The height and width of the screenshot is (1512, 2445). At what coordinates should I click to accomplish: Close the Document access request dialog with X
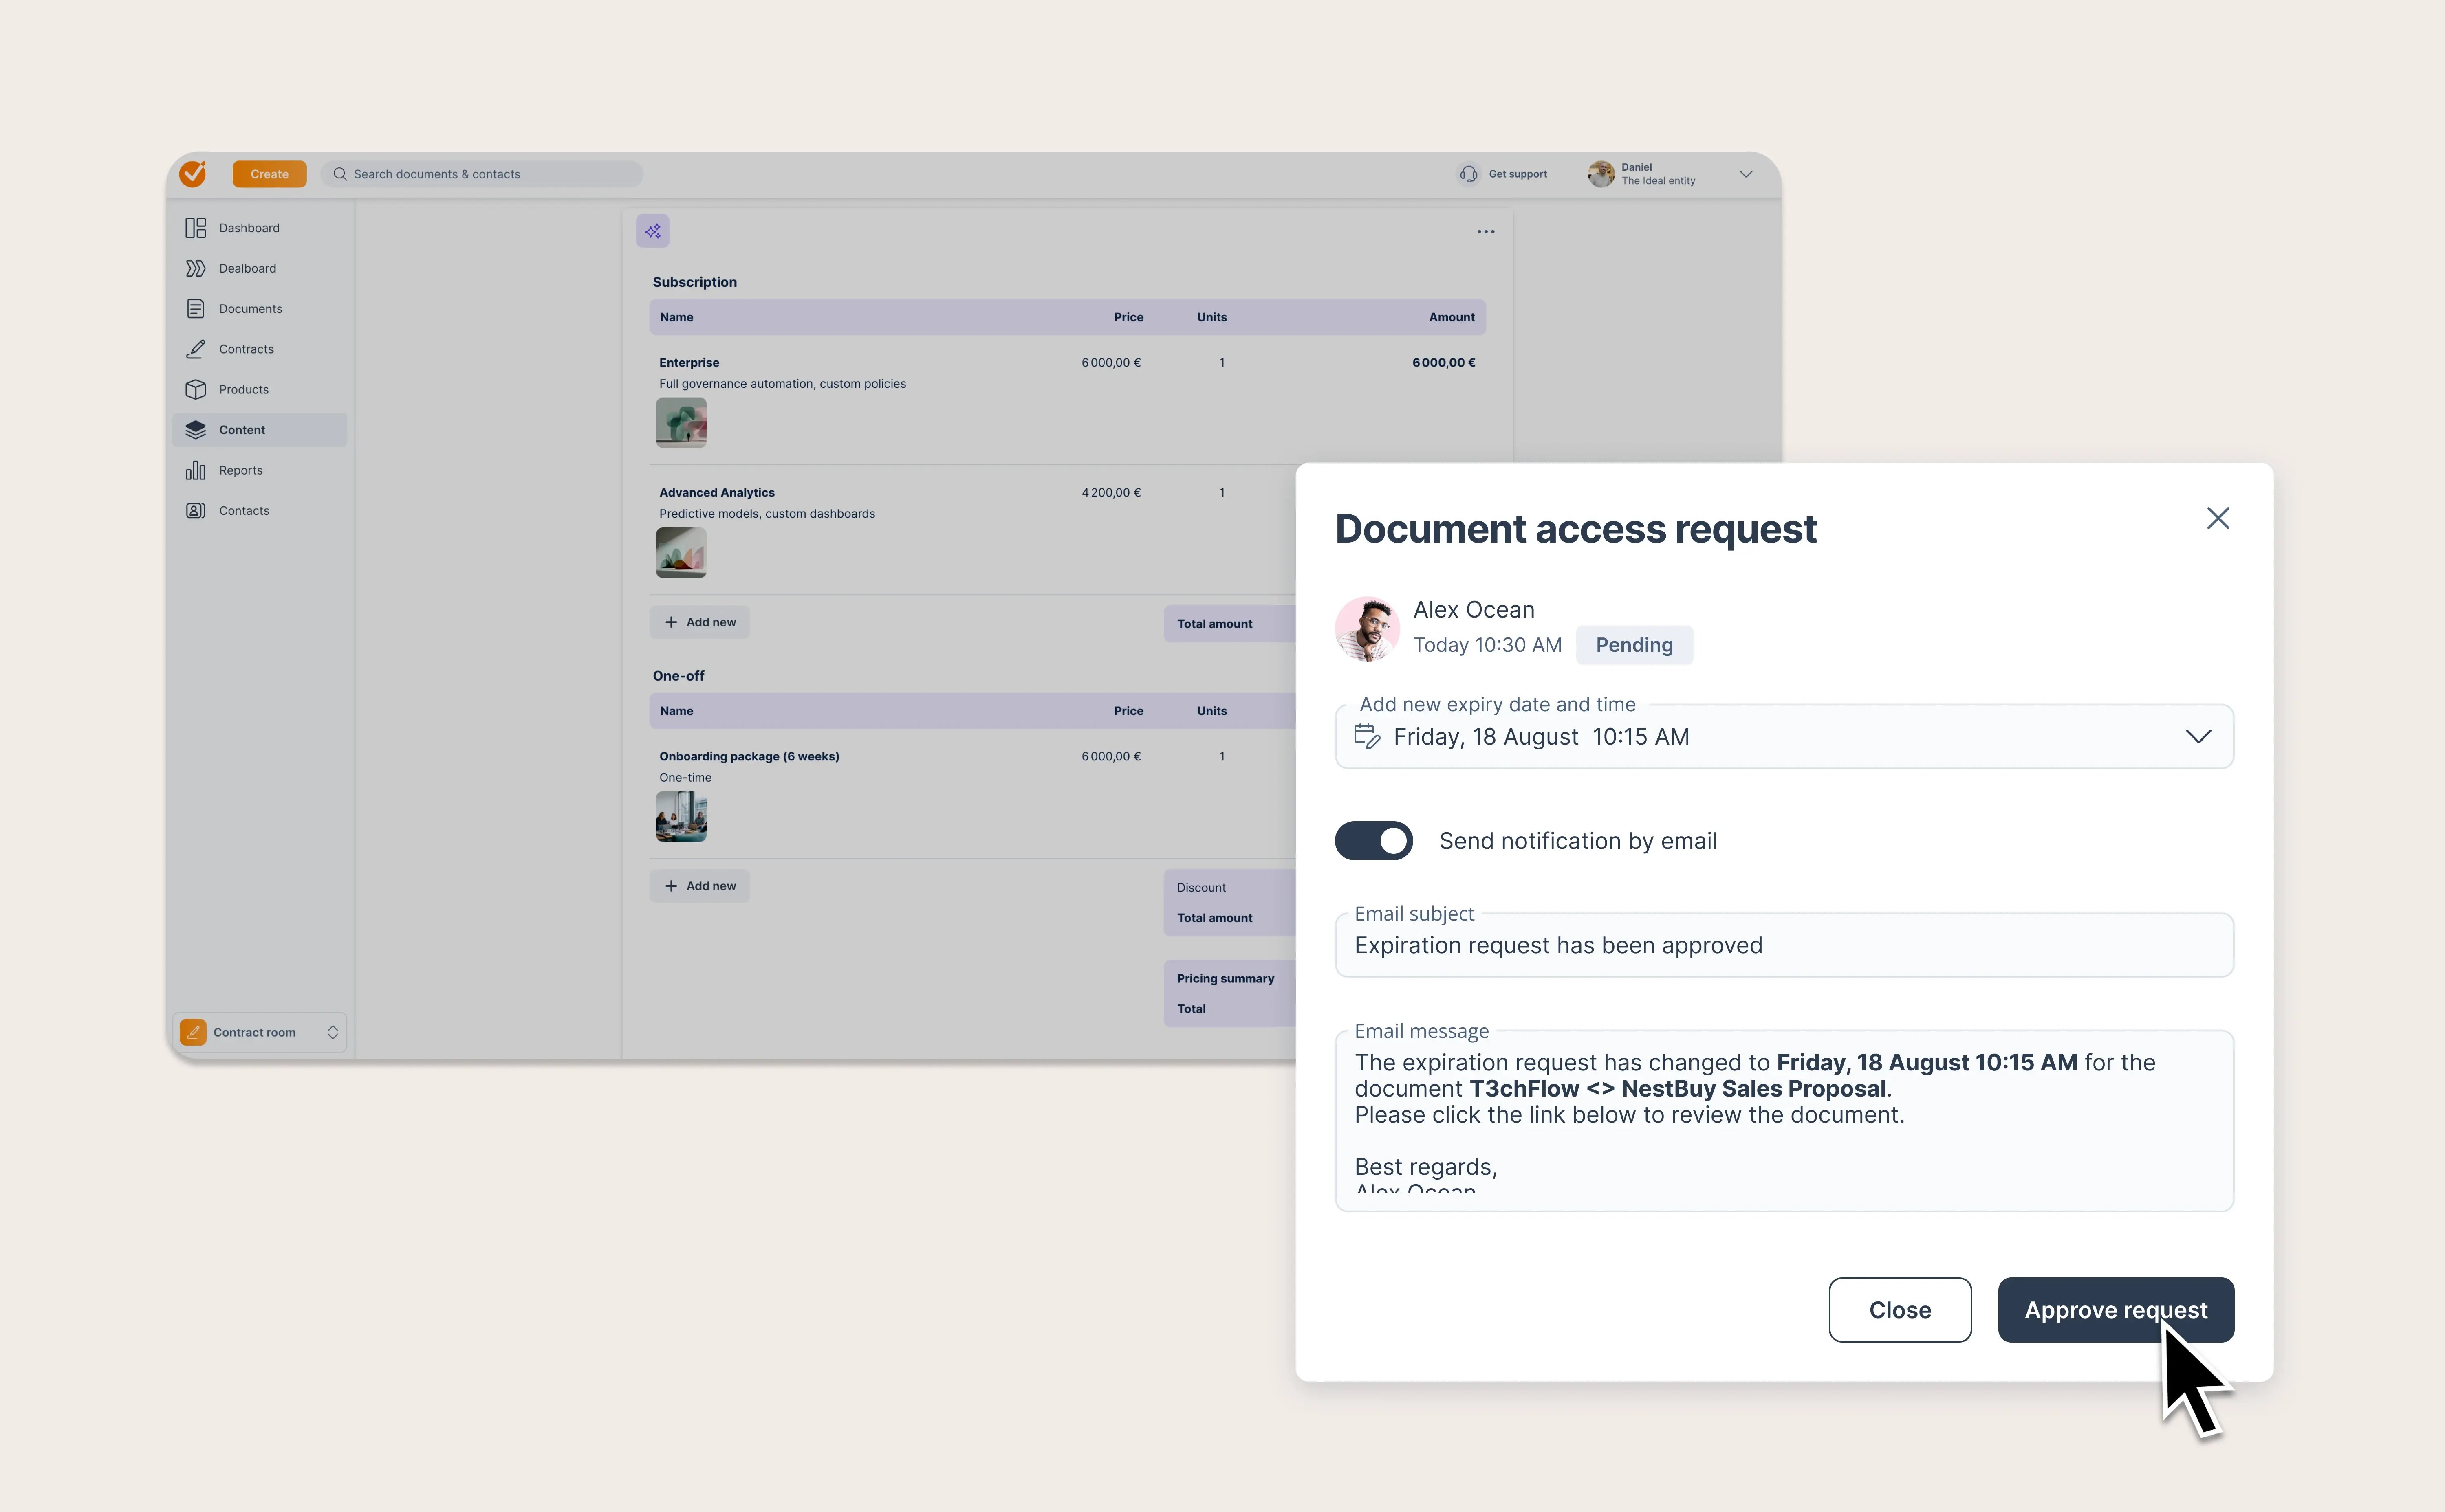[2218, 518]
